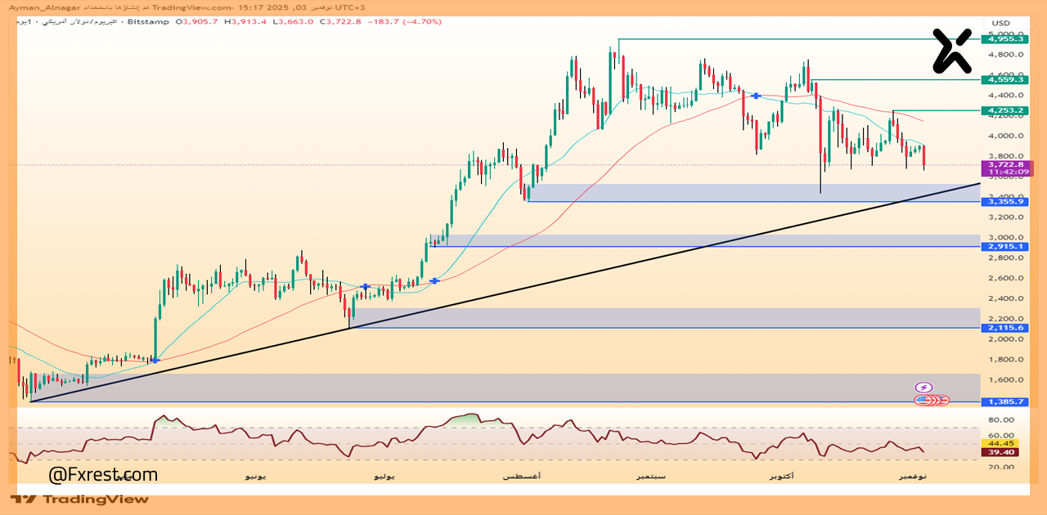The height and width of the screenshot is (515, 1047).
Task: Select the blue plus marker on moving average line
Action: pyautogui.click(x=754, y=95)
